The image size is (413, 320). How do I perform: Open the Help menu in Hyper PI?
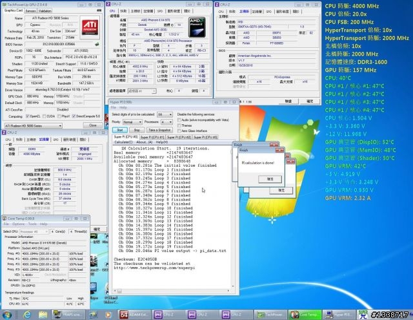click(x=123, y=107)
